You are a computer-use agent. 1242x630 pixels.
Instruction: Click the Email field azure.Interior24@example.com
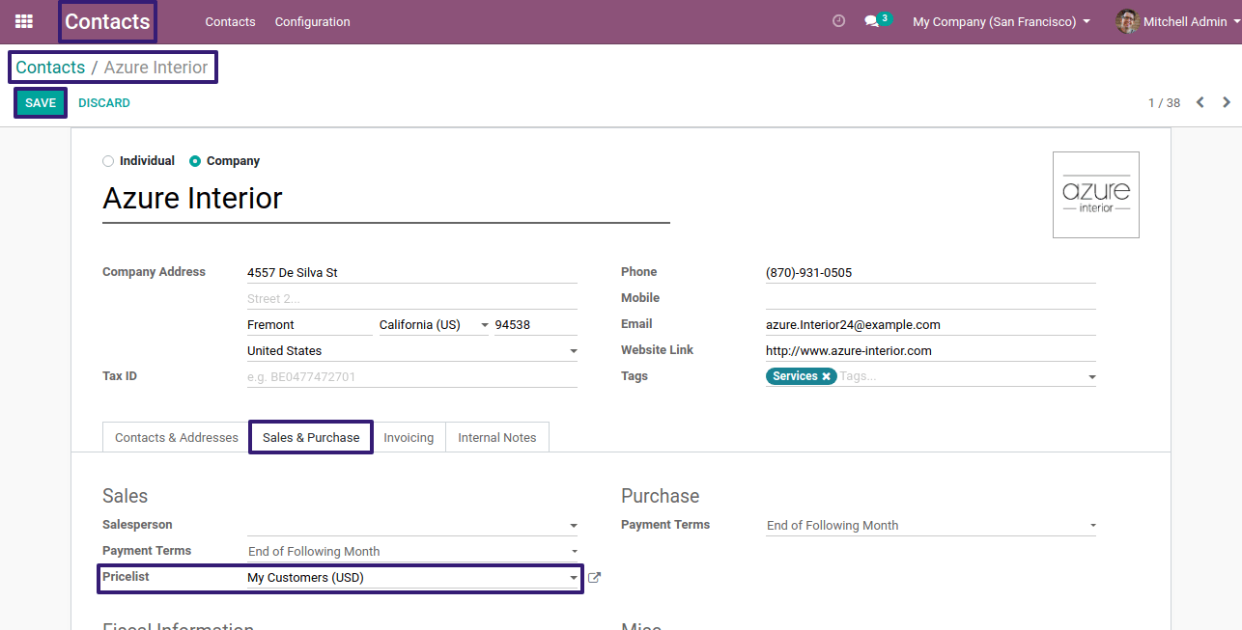tap(931, 325)
